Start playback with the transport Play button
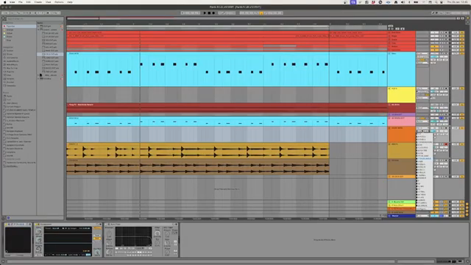471x265 pixels. (205, 13)
